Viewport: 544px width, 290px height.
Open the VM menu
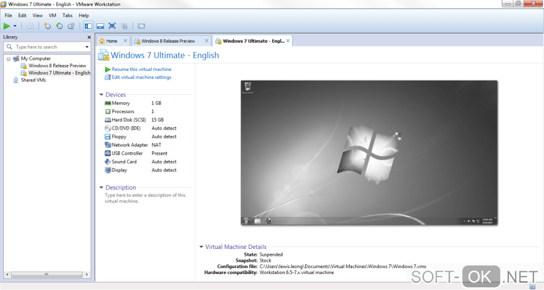coord(52,15)
